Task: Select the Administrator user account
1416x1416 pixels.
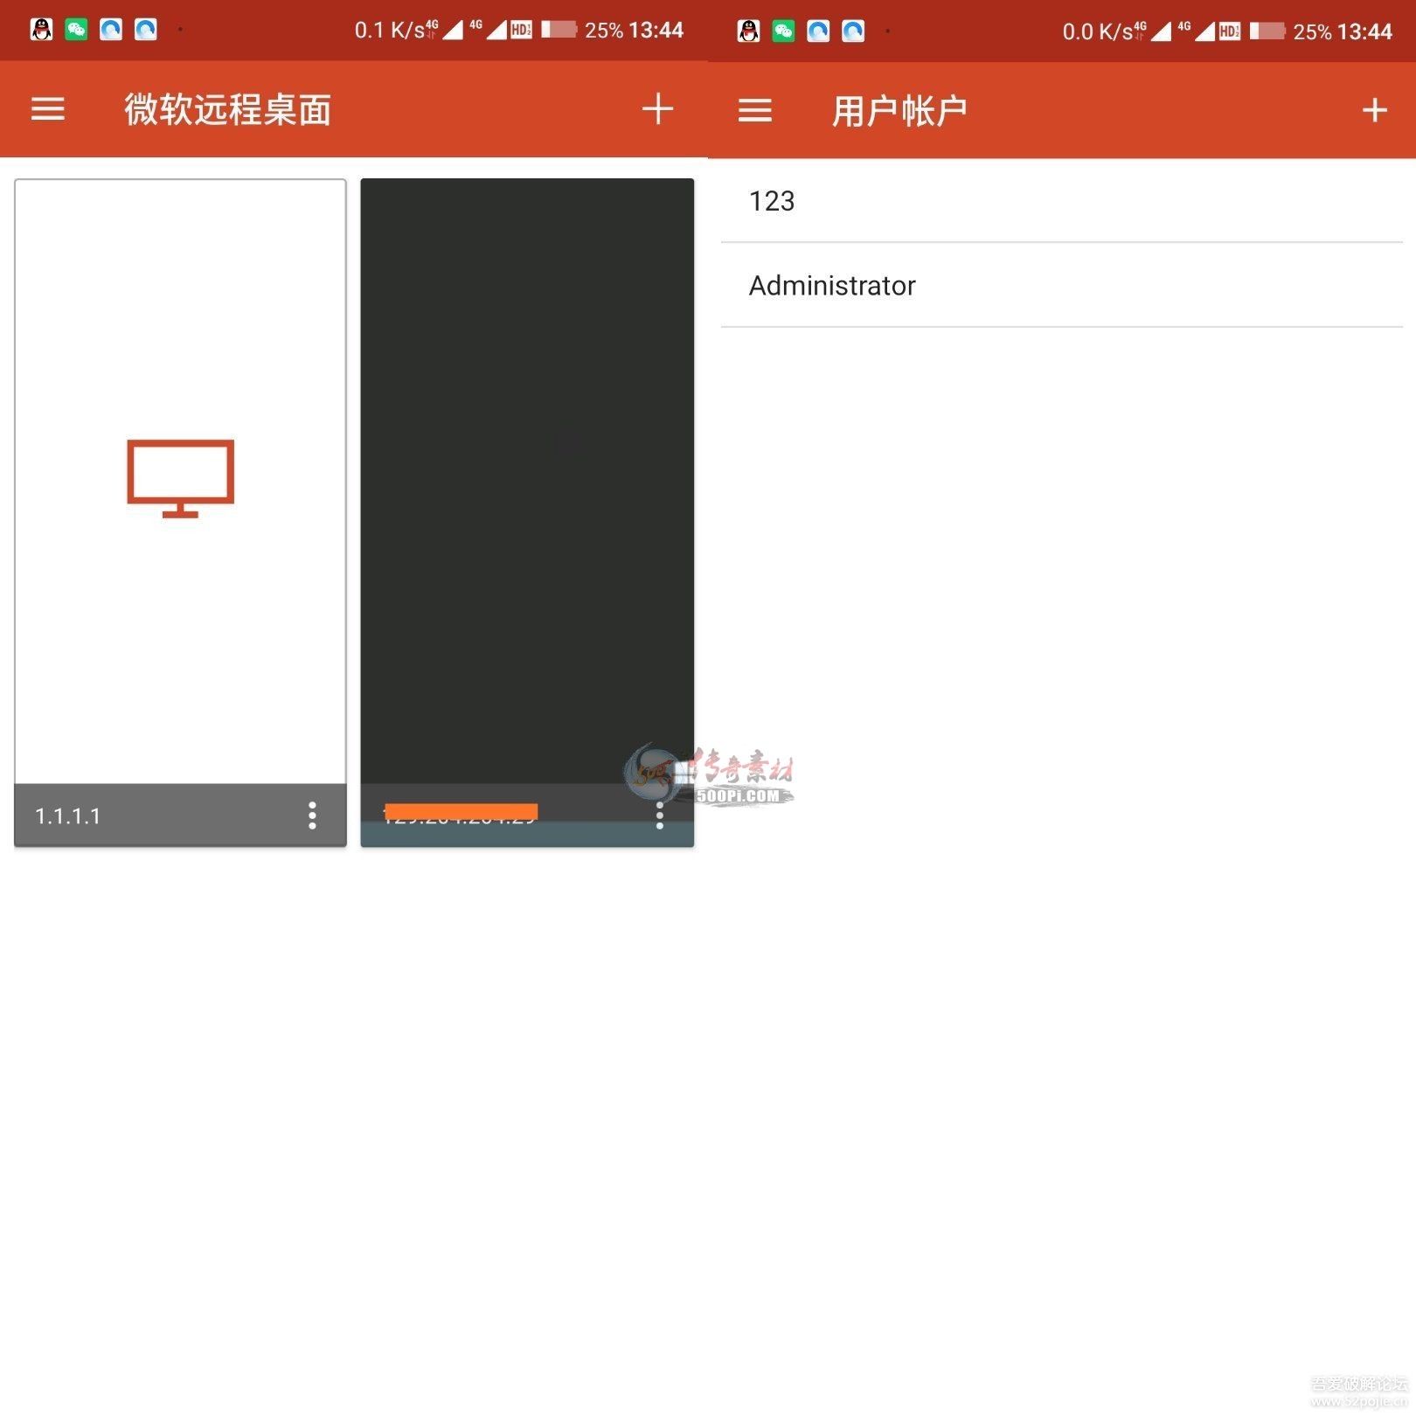Action: pos(1062,286)
